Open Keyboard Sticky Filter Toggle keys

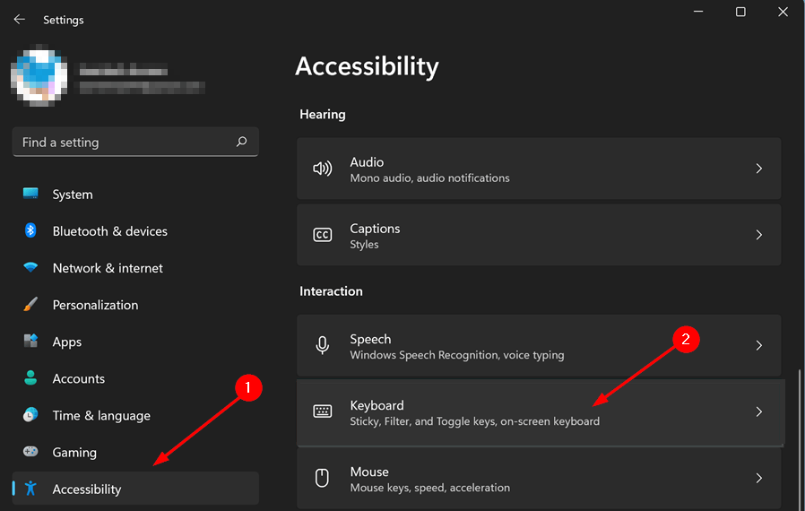541,412
